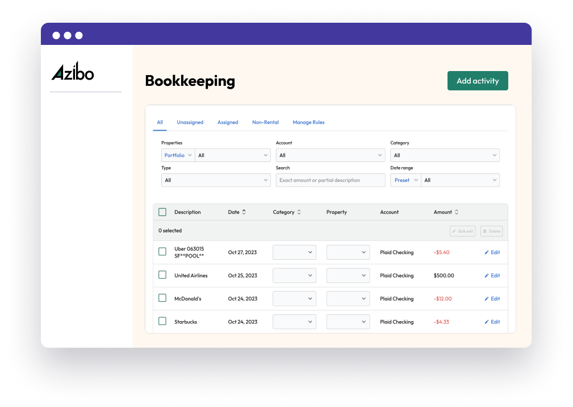
Task: Click the Category column sort arrows
Action: click(x=300, y=211)
